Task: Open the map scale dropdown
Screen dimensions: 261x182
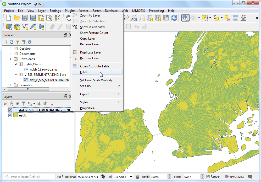Action: (x=131, y=177)
